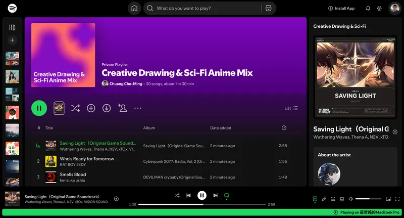Screen dimensions: 404x218
Task: Add current song to Liked from bottom bar
Action: pyautogui.click(x=116, y=199)
